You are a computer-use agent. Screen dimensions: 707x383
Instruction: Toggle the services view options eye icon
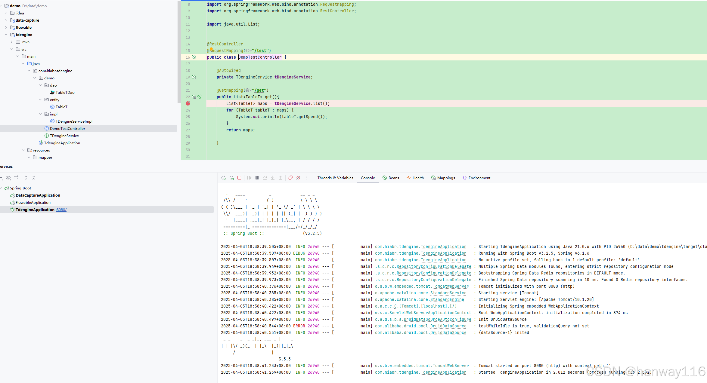tap(8, 178)
